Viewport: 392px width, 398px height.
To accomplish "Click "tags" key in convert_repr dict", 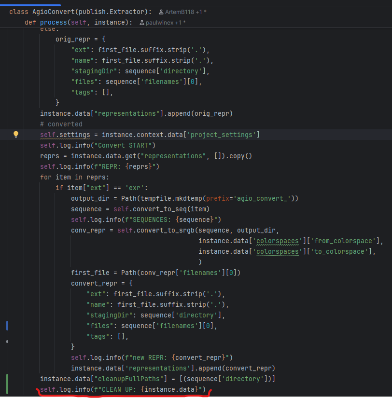I will tap(98, 337).
